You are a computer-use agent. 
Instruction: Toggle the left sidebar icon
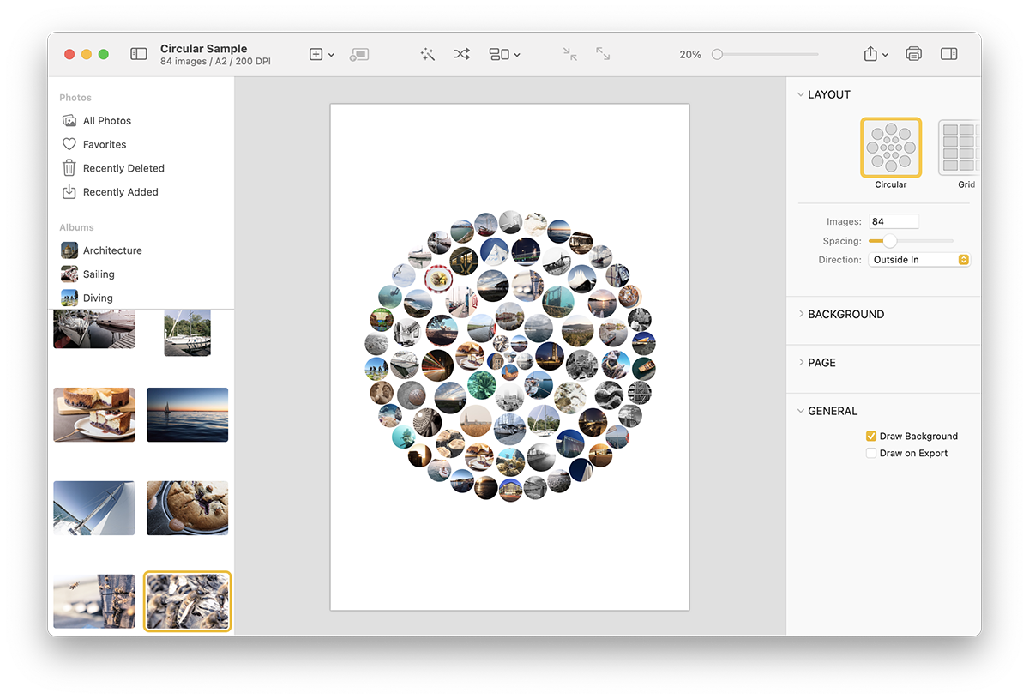tap(139, 54)
